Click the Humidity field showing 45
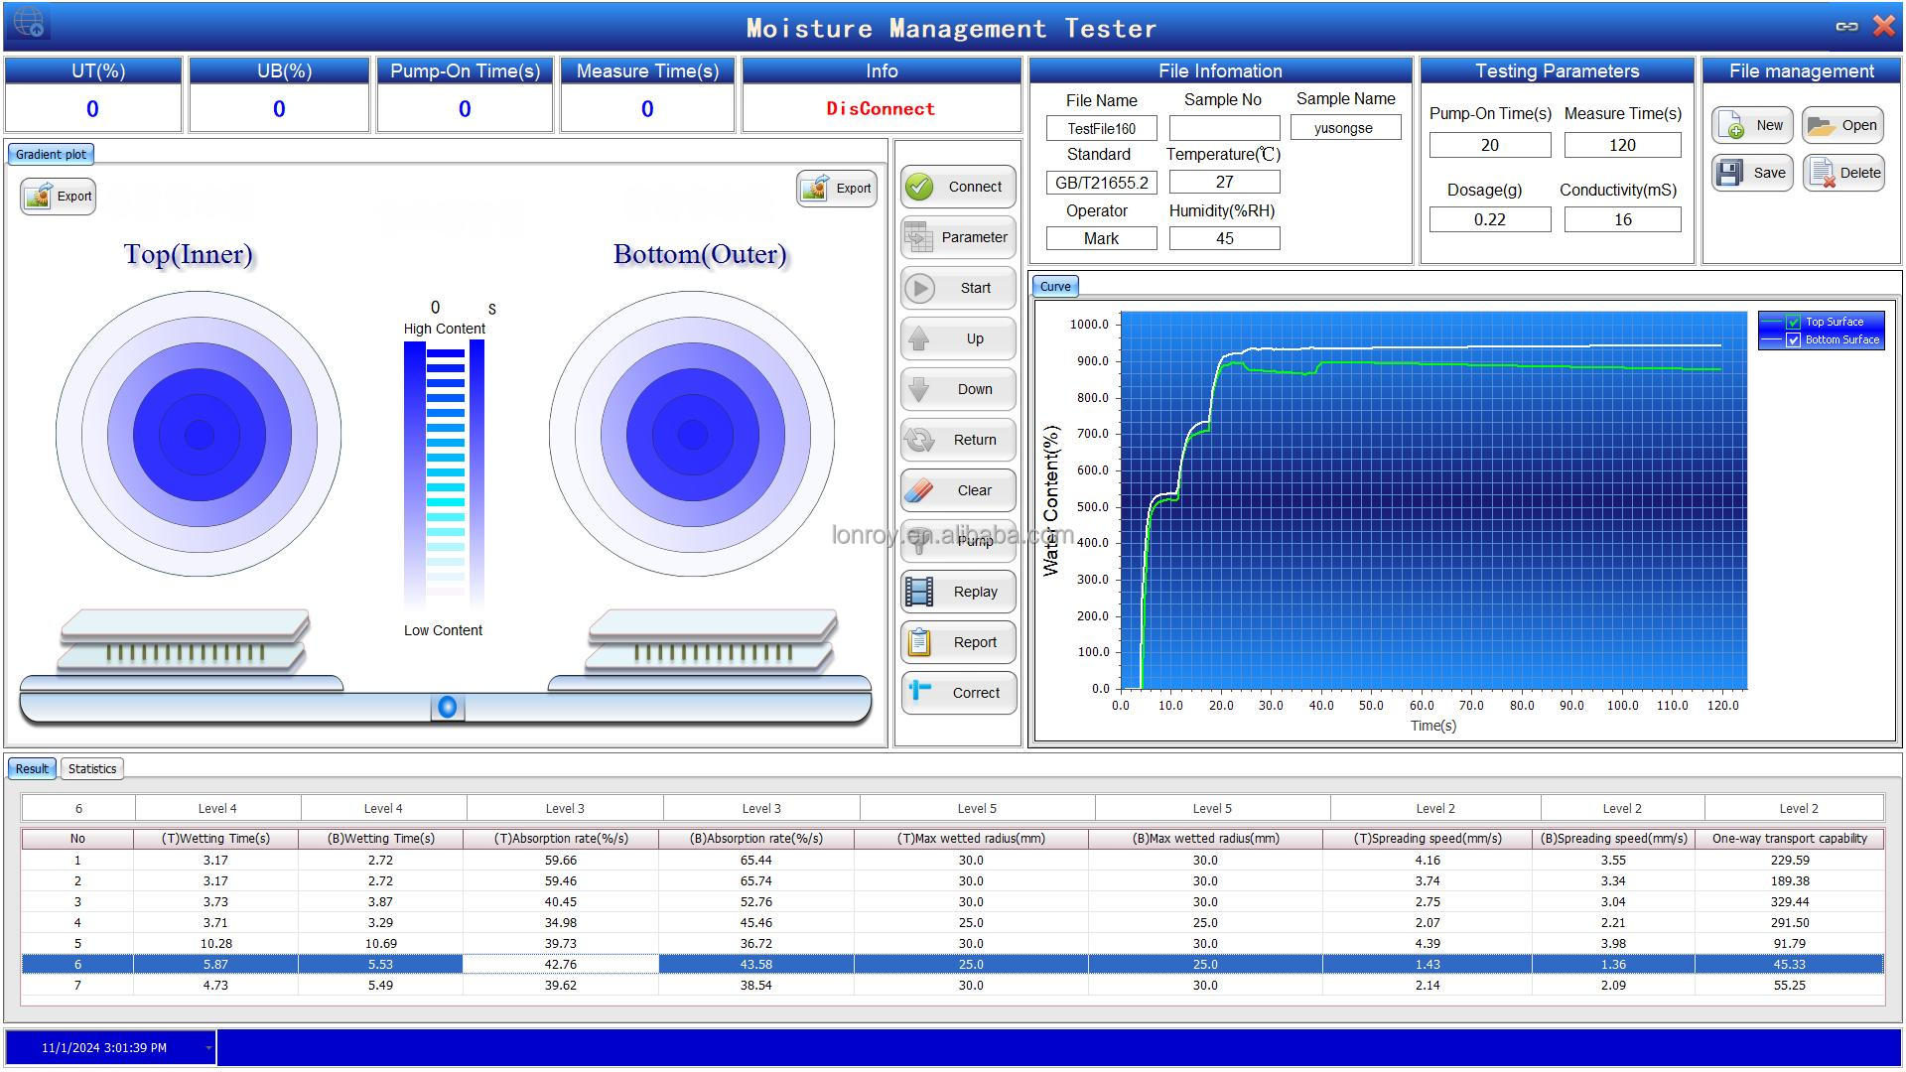Viewport: 1906px width, 1072px height. (1224, 238)
